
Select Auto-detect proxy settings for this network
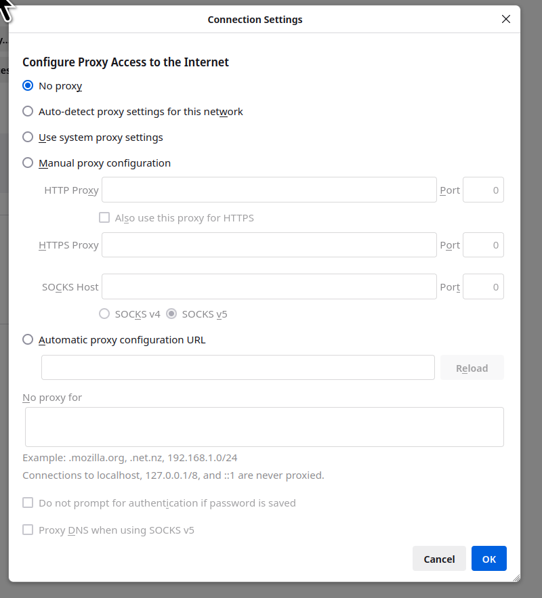(28, 112)
